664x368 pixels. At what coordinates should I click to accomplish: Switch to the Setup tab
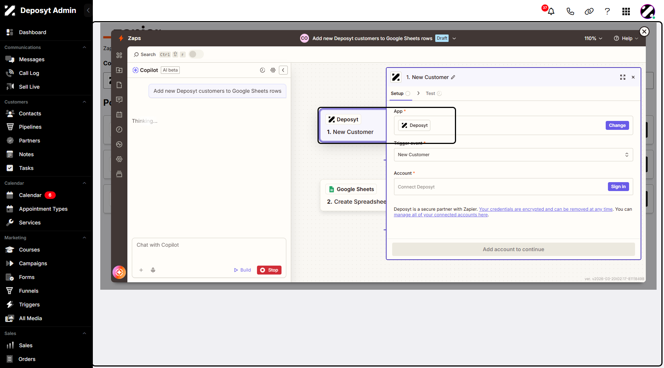pyautogui.click(x=400, y=93)
